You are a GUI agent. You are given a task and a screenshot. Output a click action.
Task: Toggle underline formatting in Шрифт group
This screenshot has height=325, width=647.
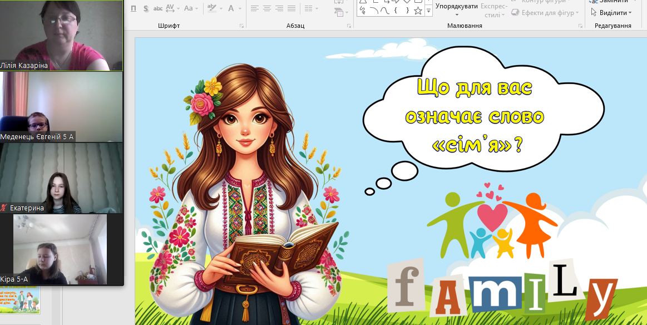pos(134,8)
